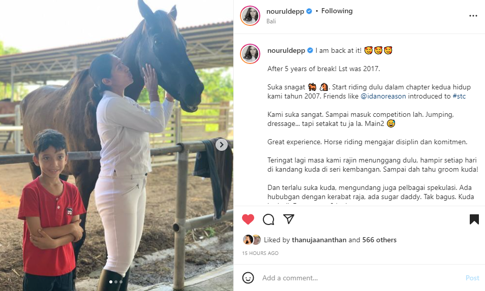Open nouruldepp avatar beside the caption
Viewport: 485px width, 291px height.
250,54
